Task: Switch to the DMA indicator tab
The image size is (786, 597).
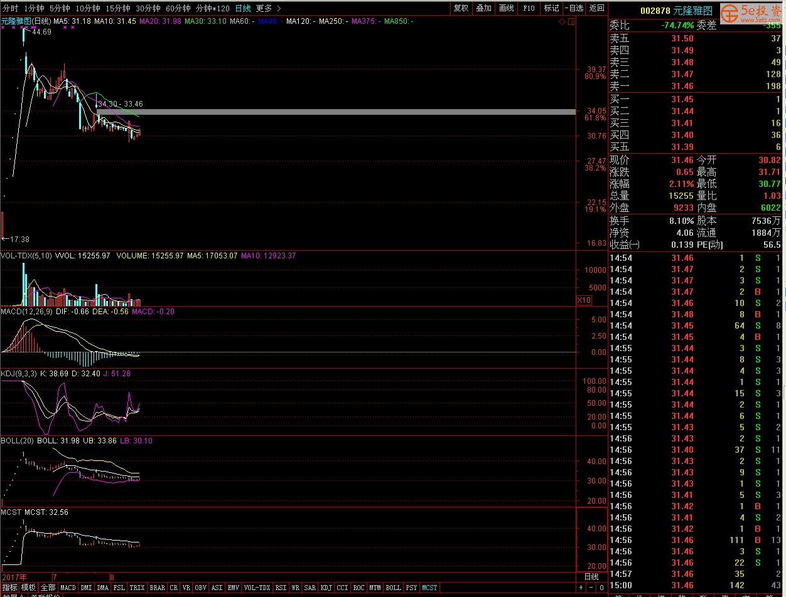Action: click(103, 588)
